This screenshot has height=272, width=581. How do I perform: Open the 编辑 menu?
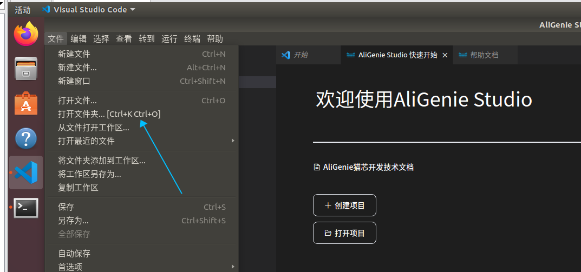point(79,38)
